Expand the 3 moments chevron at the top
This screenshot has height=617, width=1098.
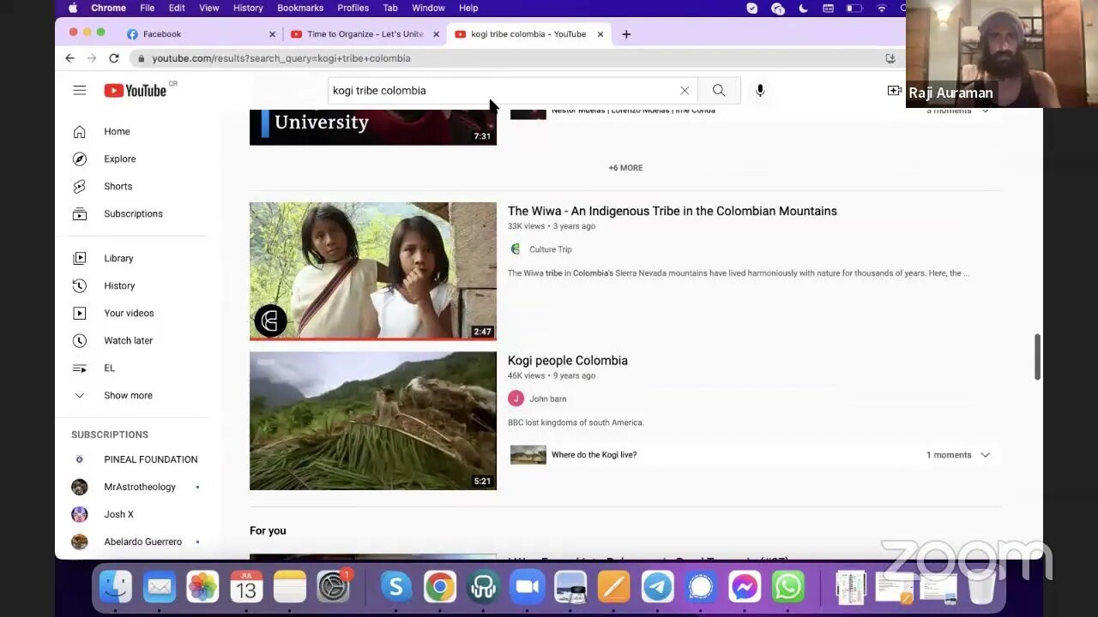point(985,111)
